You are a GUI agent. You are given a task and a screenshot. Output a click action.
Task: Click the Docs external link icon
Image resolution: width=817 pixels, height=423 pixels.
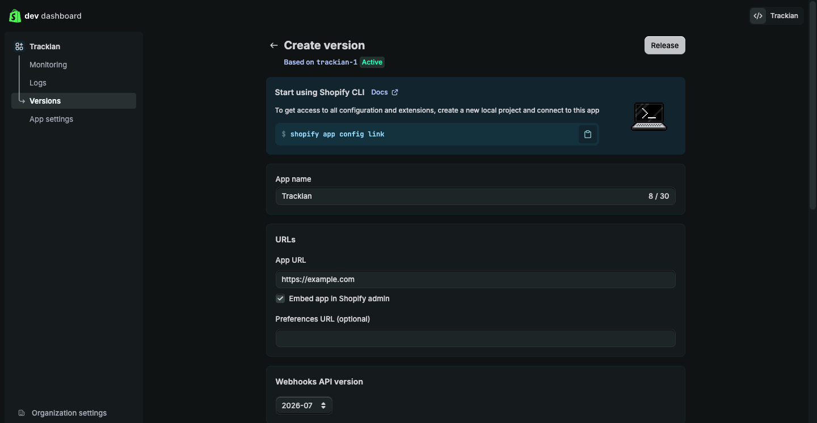pos(395,92)
